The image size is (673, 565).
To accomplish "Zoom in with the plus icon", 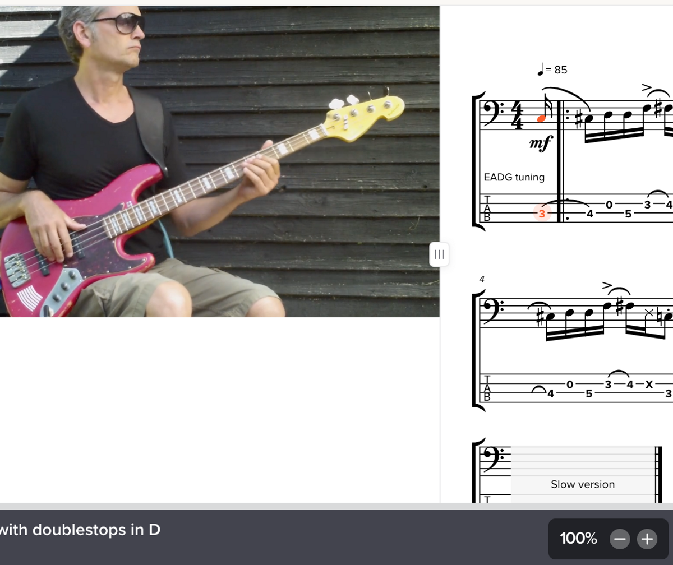I will 647,539.
